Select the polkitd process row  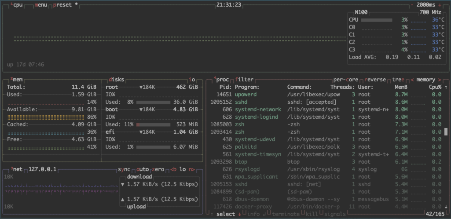(x=326, y=147)
